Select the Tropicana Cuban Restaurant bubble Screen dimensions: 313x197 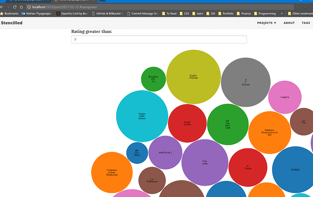pyautogui.click(x=112, y=172)
